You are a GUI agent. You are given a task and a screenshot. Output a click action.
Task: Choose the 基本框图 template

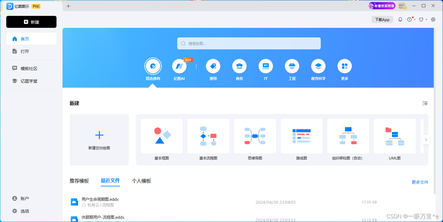coord(162,139)
